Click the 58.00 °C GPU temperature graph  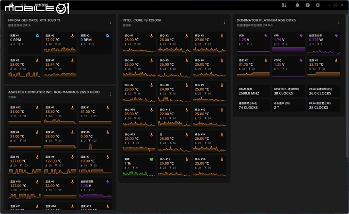point(25,75)
